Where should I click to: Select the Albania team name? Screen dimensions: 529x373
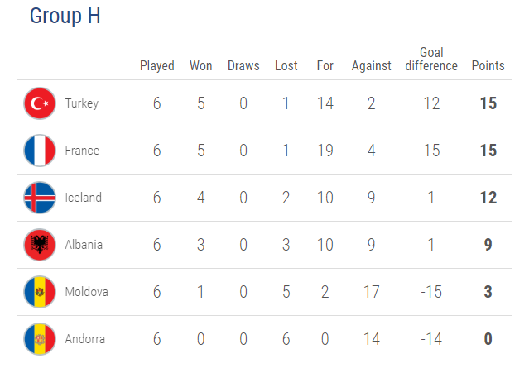84,245
